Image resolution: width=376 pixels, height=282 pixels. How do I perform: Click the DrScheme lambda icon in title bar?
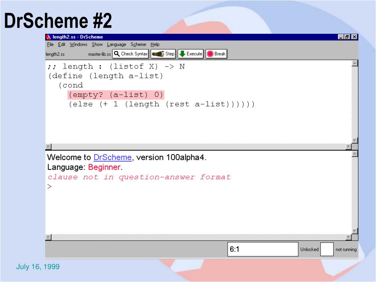pos(49,37)
